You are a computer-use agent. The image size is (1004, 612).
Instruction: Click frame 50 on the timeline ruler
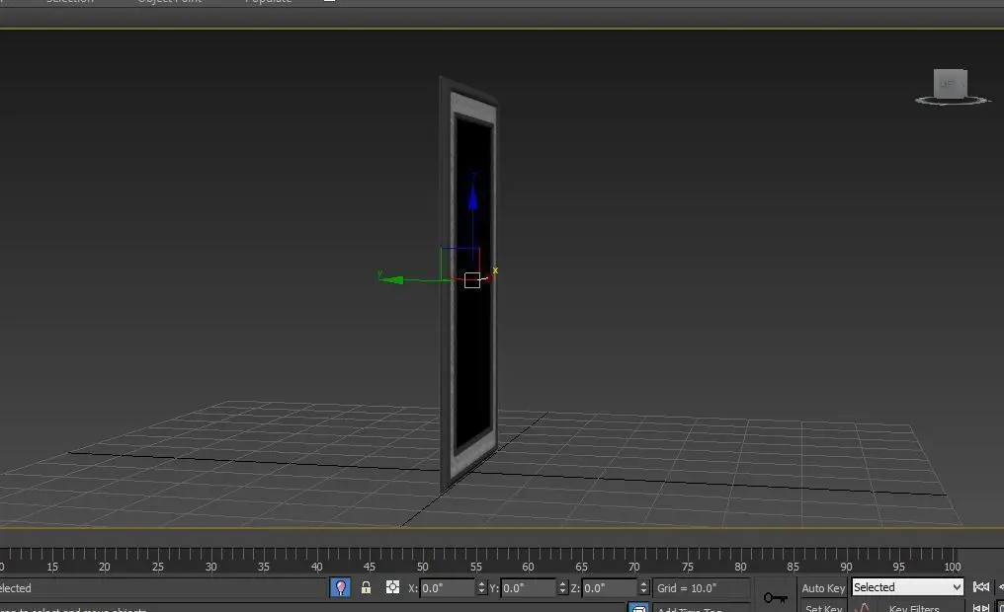tap(423, 567)
